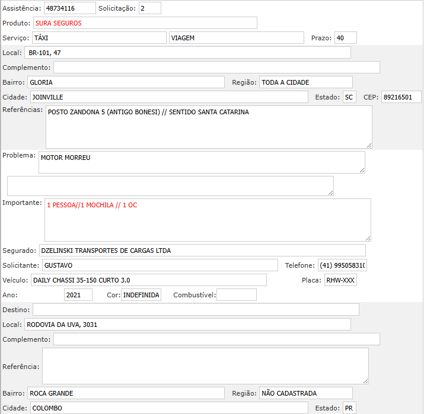Click the Placa field RHW-XXX
424x414 pixels.
(341, 280)
